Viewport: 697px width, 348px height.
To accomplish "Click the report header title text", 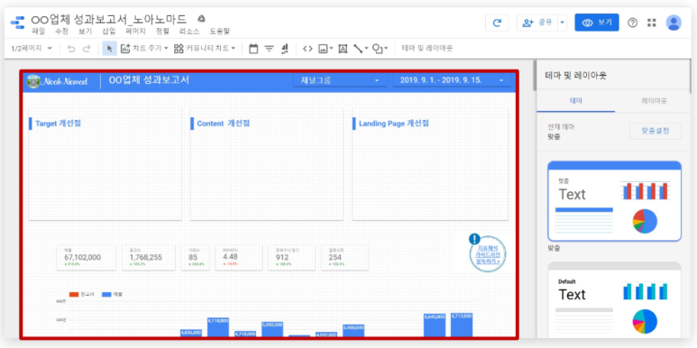I will (149, 80).
